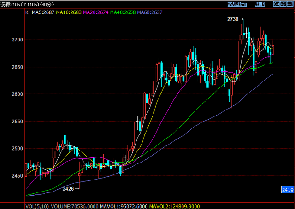
Task: Click the right arrow navigation icon
Action: pyautogui.click(x=283, y=4)
